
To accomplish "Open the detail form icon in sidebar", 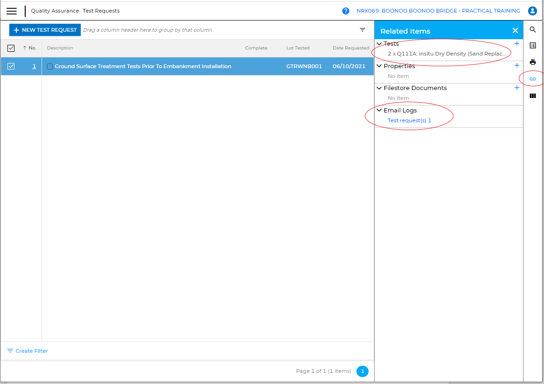I will pos(533,46).
